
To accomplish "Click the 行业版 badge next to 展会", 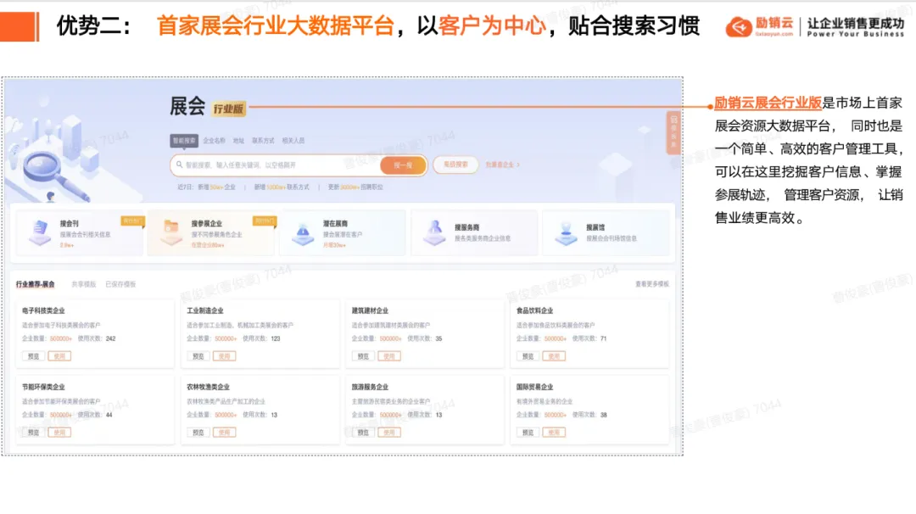I will click(228, 109).
